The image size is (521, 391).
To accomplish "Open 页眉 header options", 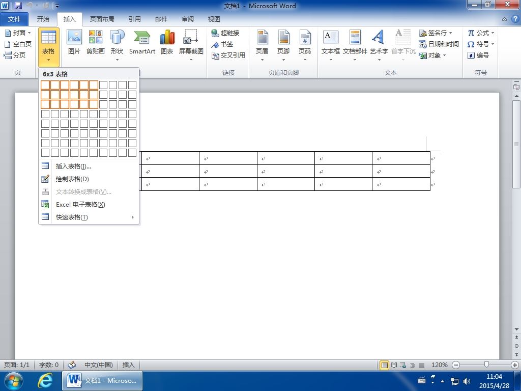I will (262, 45).
